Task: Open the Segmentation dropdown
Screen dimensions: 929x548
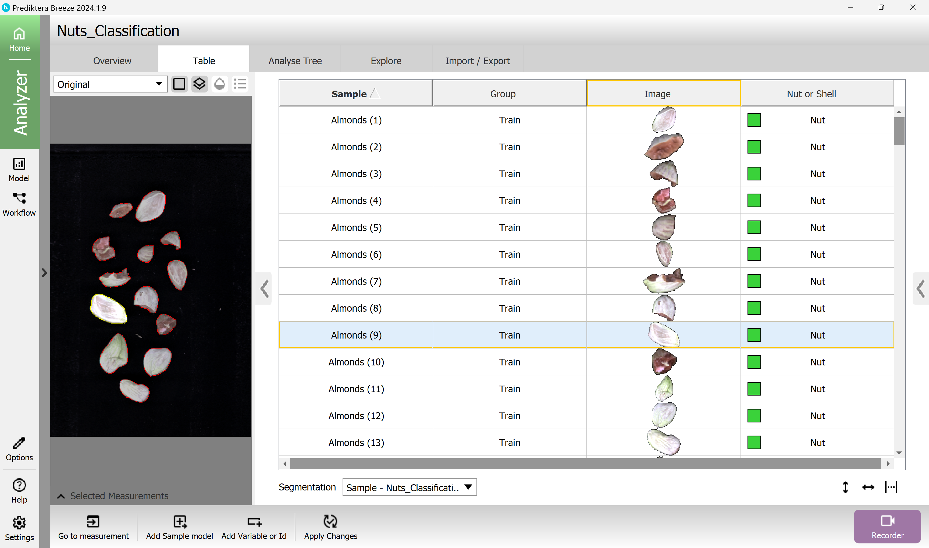Action: click(409, 487)
